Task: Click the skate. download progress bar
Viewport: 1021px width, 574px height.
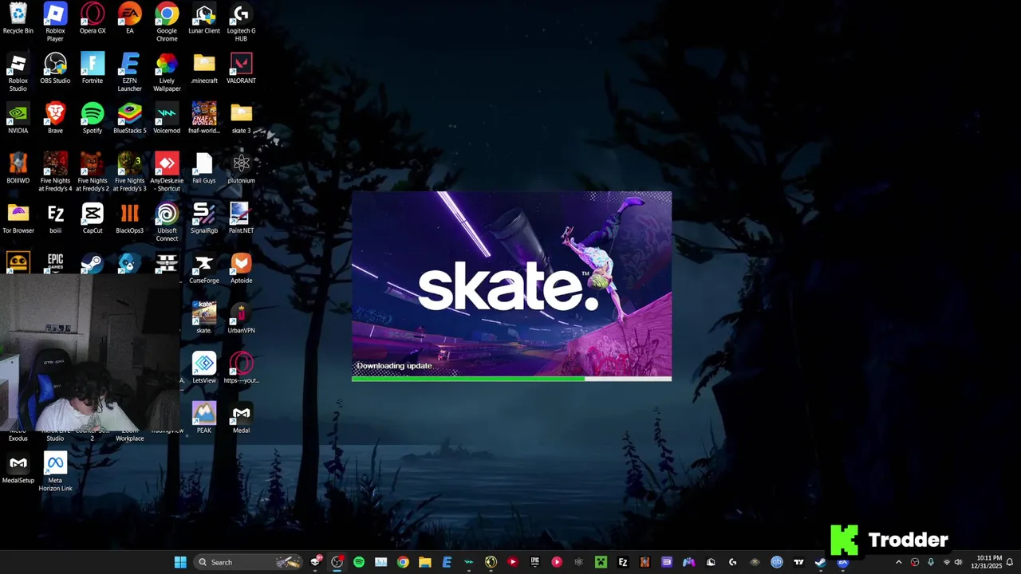Action: click(511, 379)
